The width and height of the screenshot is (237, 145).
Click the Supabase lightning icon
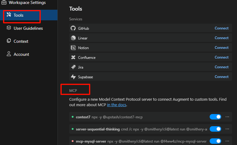73,77
